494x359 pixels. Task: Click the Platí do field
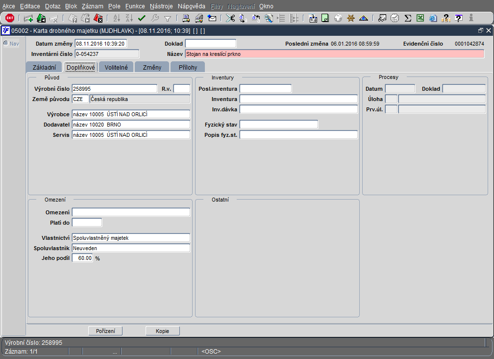coord(87,223)
